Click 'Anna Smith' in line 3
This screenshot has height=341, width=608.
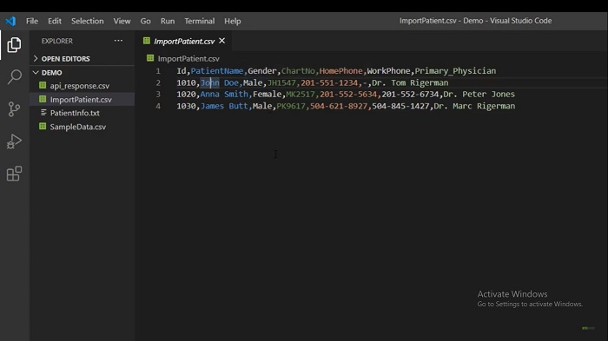tap(224, 95)
